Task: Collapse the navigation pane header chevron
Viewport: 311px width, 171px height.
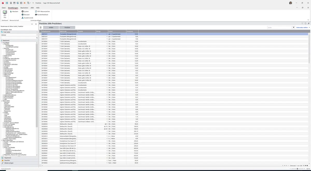Action: (x=32, y=24)
